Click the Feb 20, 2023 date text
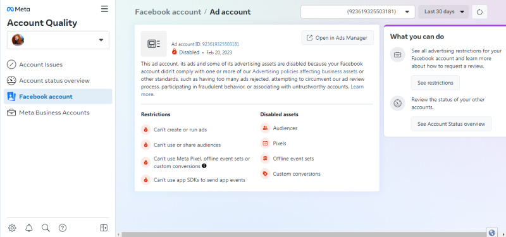This screenshot has height=237, width=506. (219, 52)
